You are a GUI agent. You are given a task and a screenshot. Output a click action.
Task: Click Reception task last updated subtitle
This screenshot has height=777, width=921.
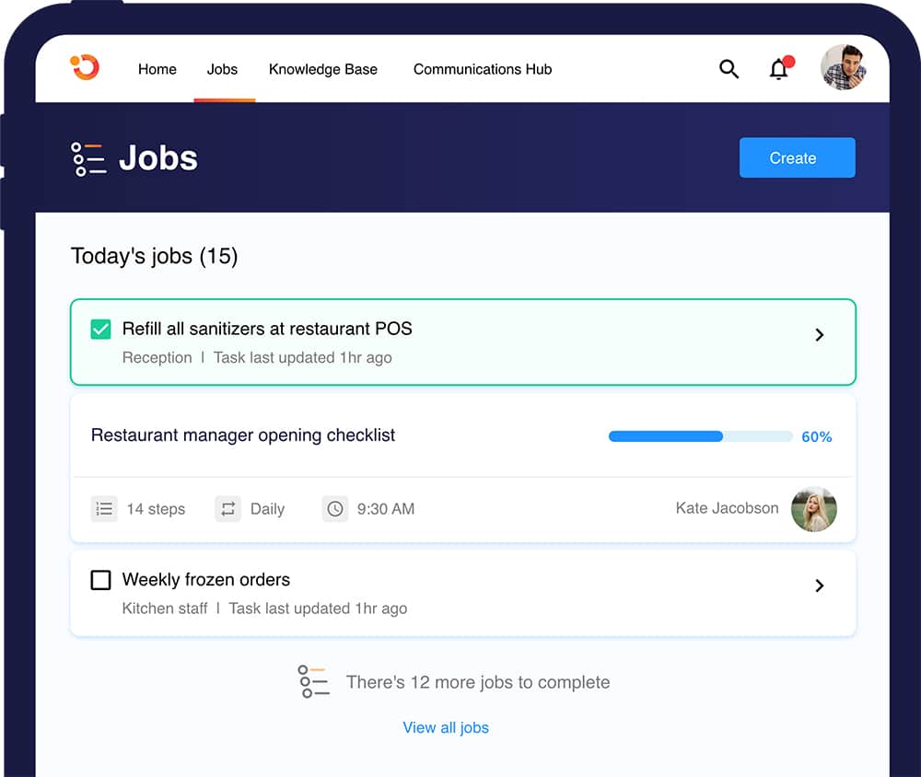click(x=257, y=358)
